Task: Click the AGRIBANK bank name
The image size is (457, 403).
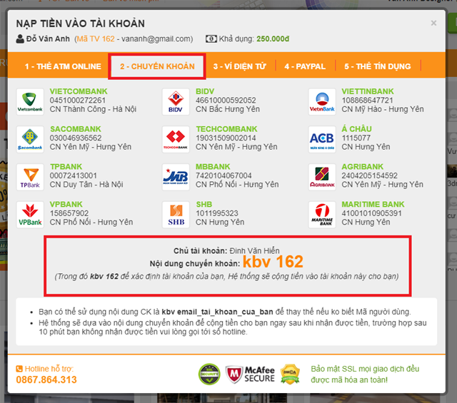Action: tap(362, 167)
